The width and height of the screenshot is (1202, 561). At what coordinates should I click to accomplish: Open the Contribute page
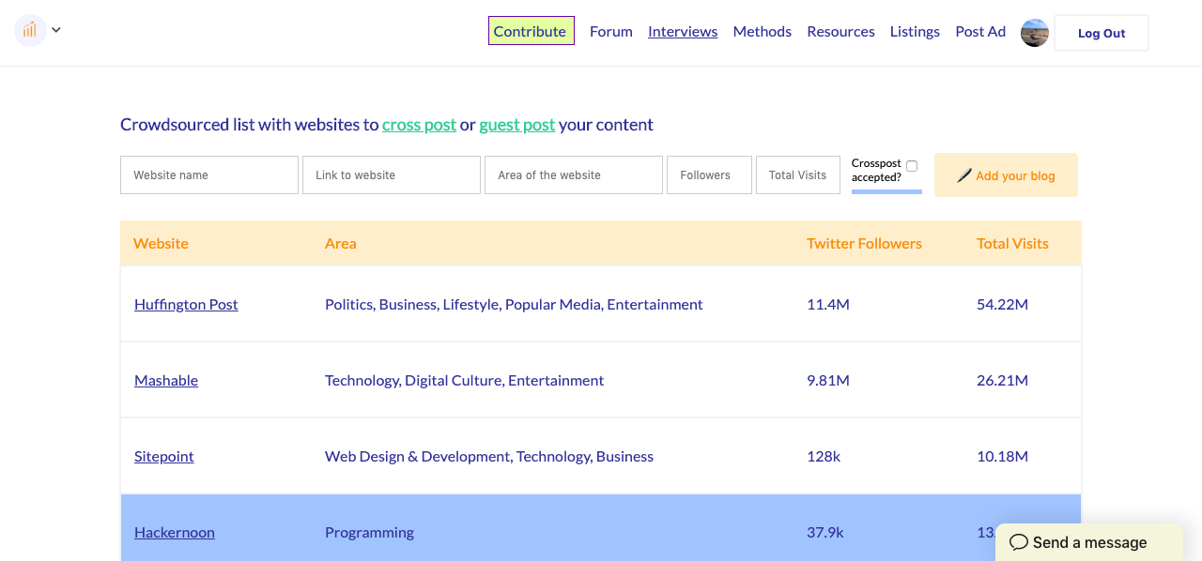(x=531, y=31)
